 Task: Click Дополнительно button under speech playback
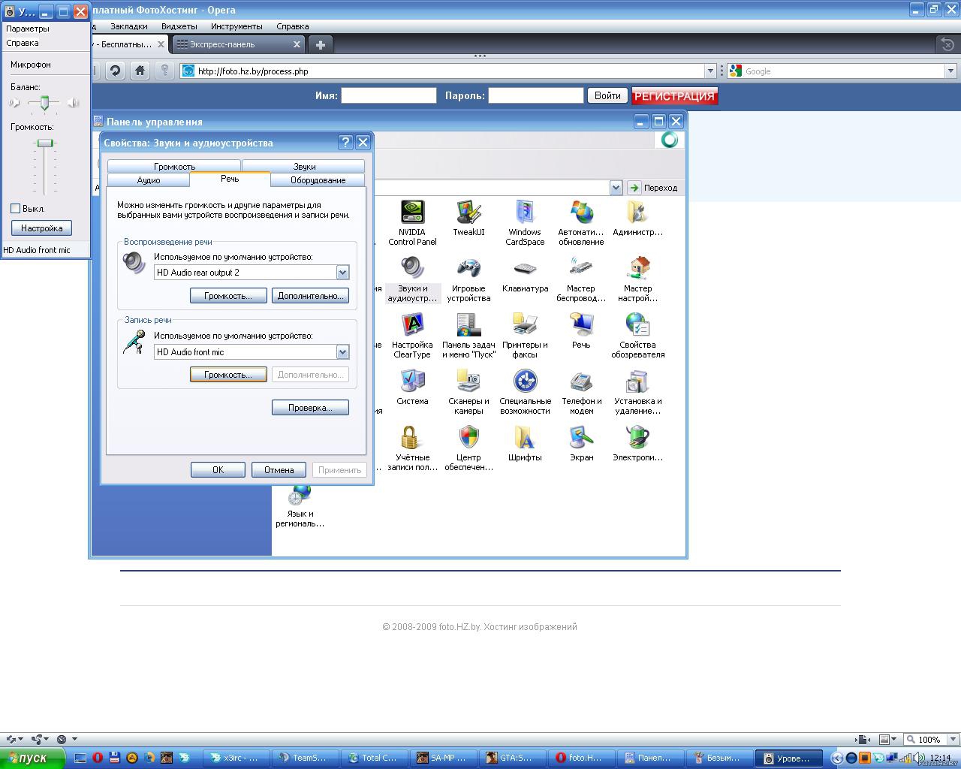(x=310, y=296)
